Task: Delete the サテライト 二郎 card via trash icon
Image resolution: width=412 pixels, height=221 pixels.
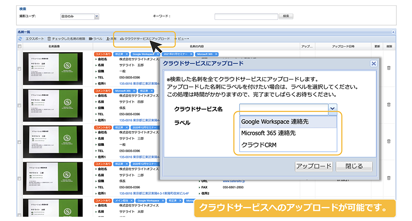Action: coord(389,178)
